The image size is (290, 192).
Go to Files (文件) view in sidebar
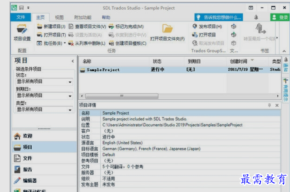44,158
